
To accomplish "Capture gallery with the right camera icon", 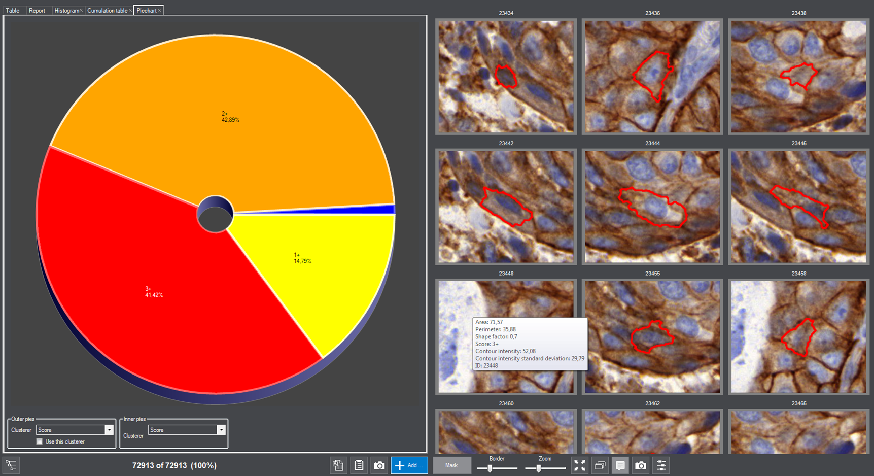I will 641,465.
